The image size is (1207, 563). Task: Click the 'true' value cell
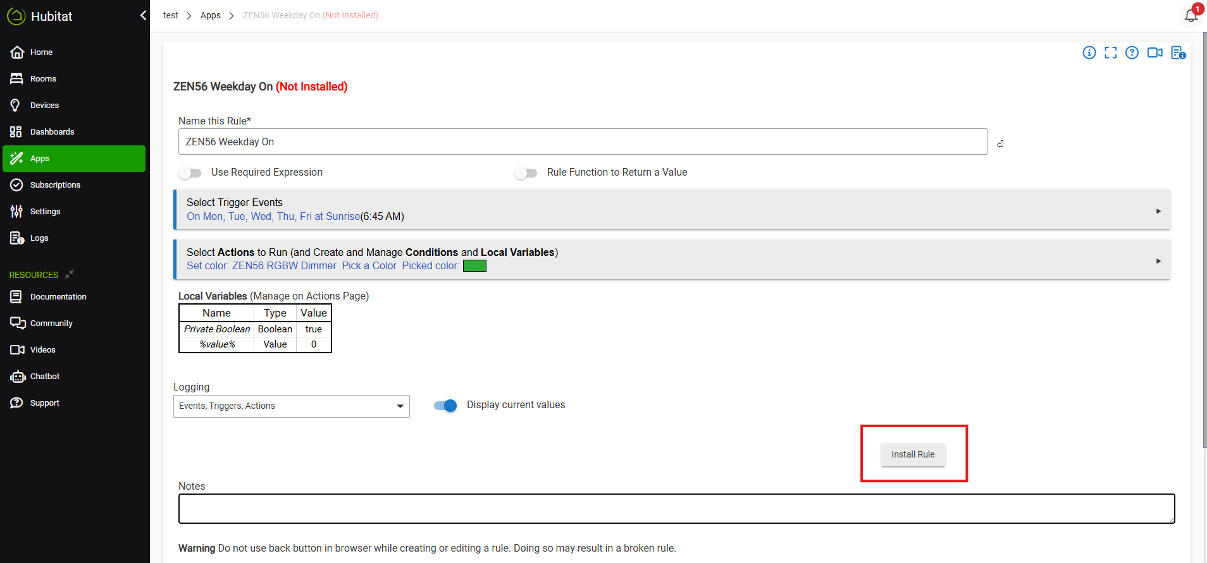tap(314, 329)
